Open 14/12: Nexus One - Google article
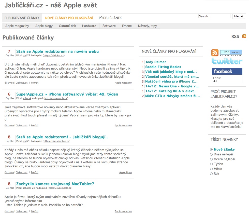249x215 pixels. point(172,86)
